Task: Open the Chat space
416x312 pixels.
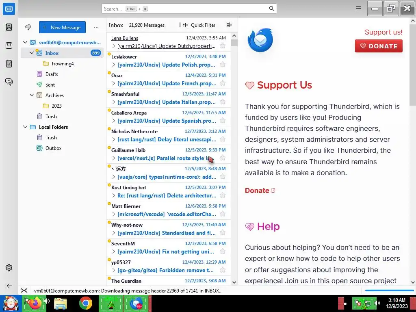Action: point(9,82)
